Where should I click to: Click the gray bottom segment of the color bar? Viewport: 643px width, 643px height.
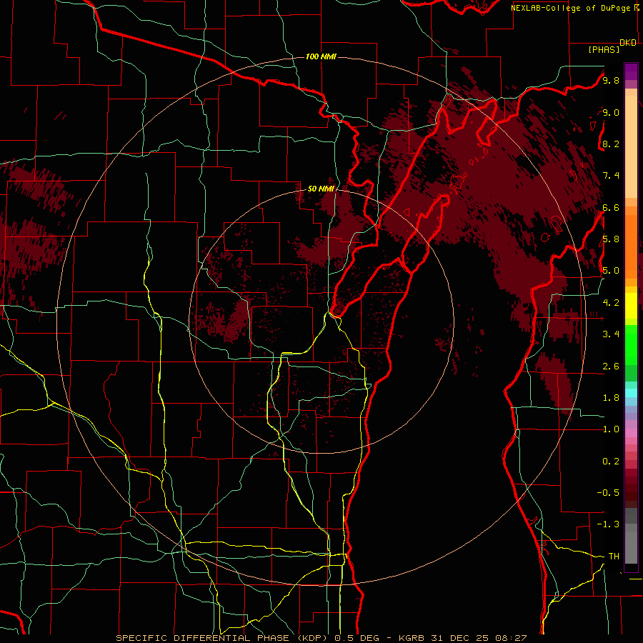[631, 536]
